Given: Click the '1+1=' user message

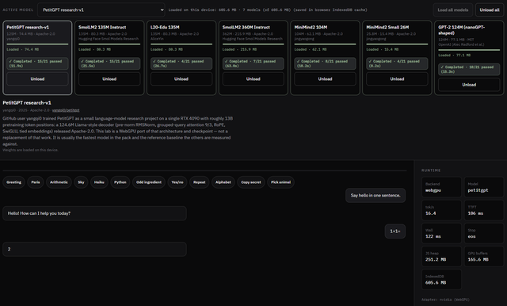Looking at the screenshot, I should [395, 231].
